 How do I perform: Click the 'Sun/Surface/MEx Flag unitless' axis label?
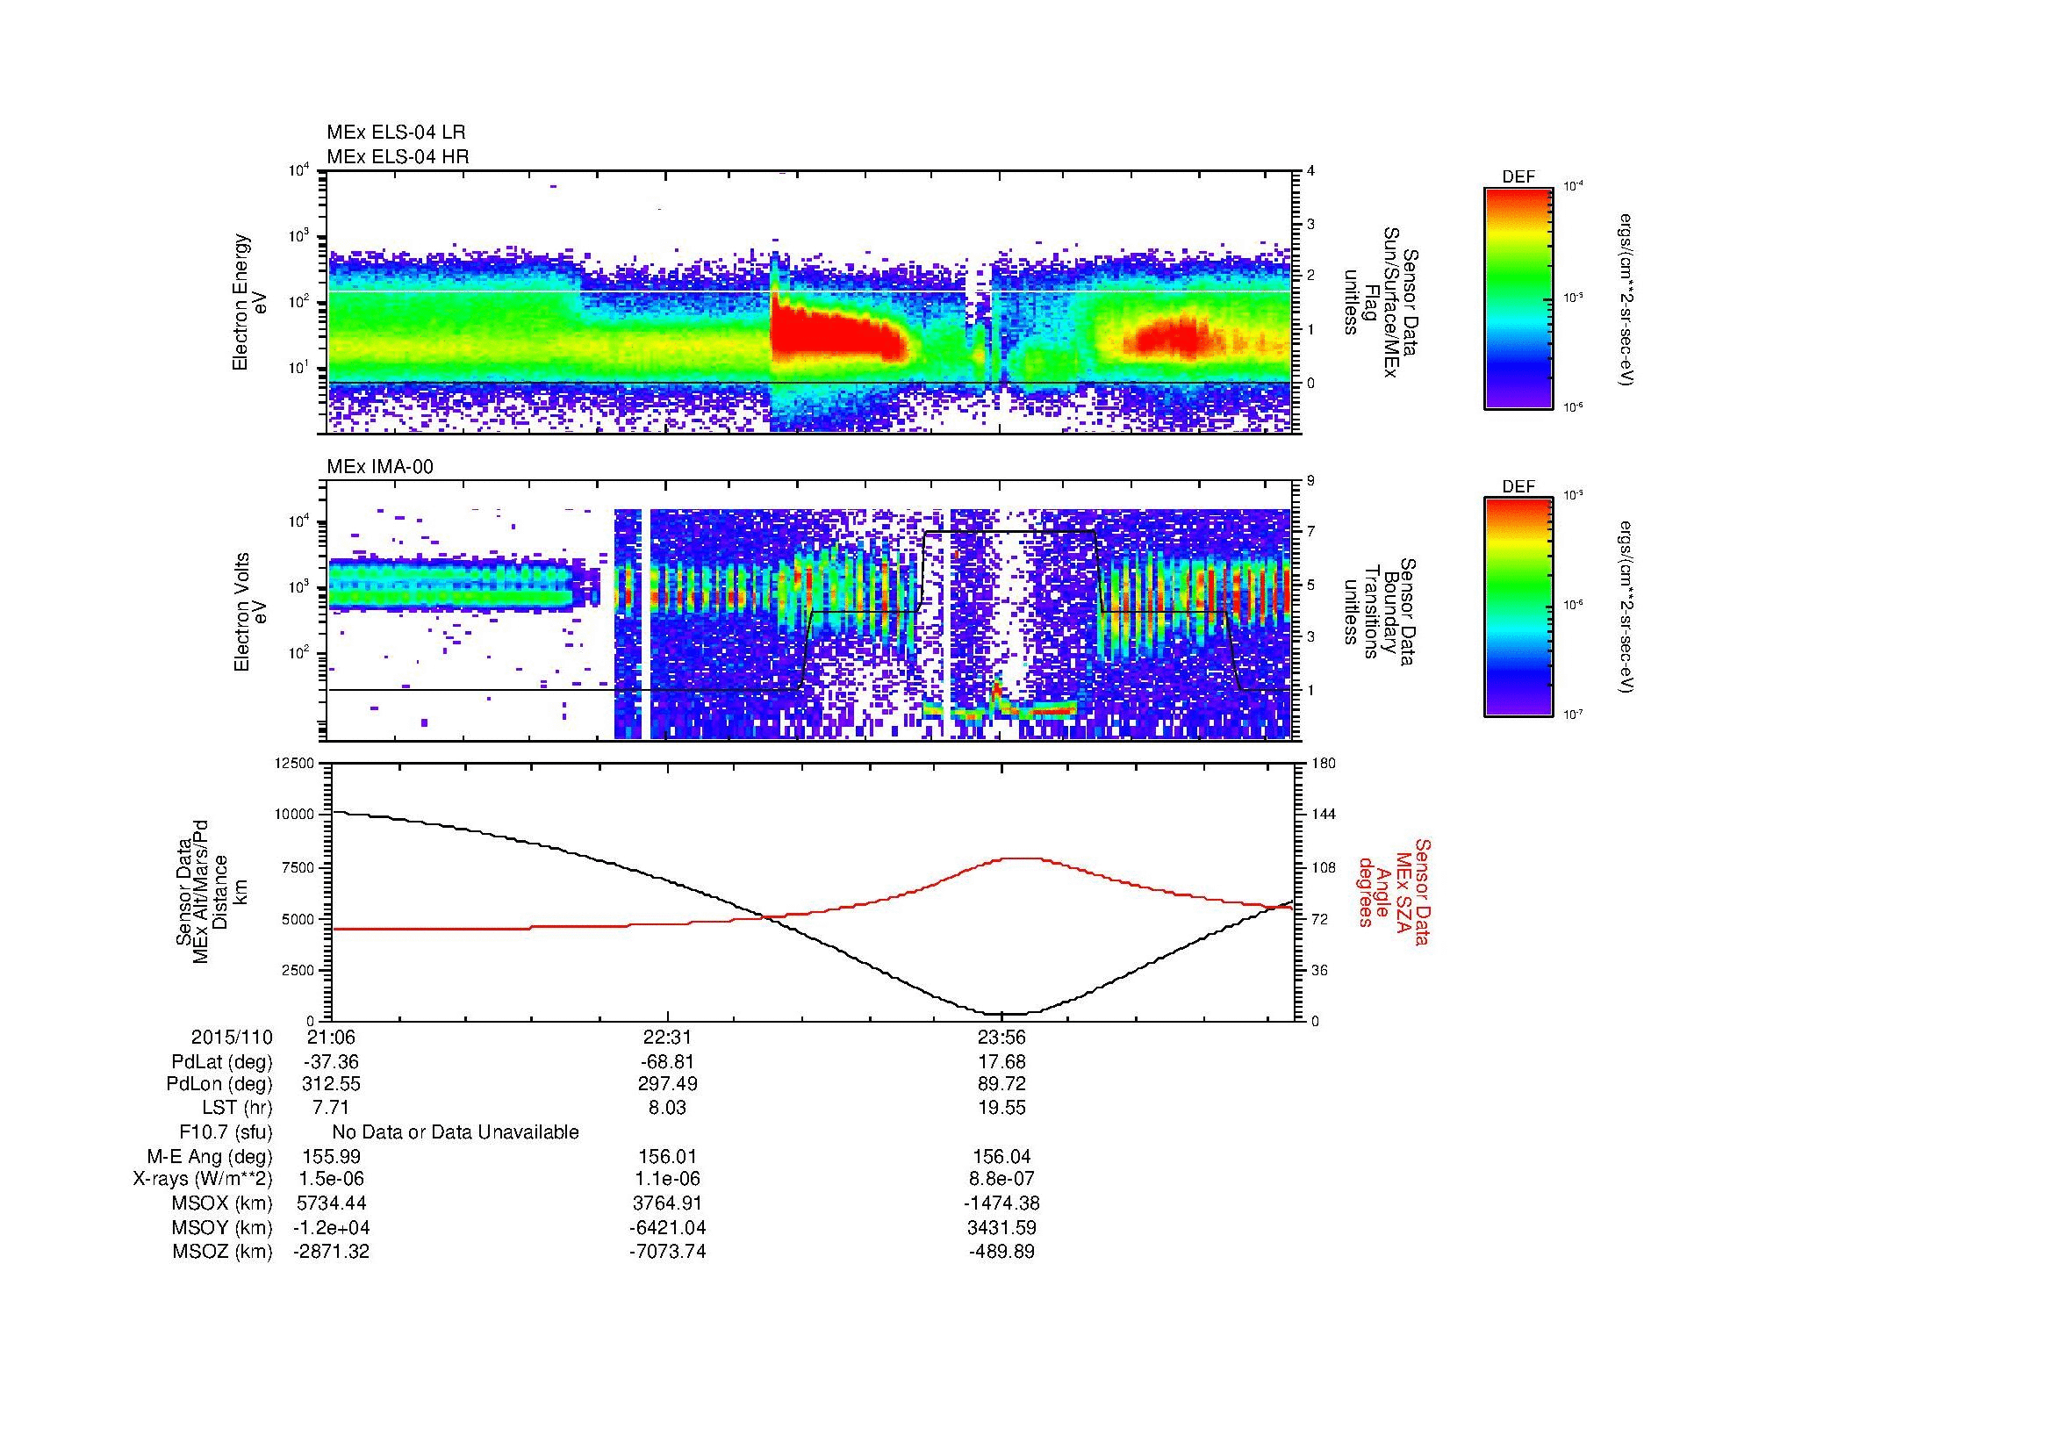pyautogui.click(x=1382, y=302)
